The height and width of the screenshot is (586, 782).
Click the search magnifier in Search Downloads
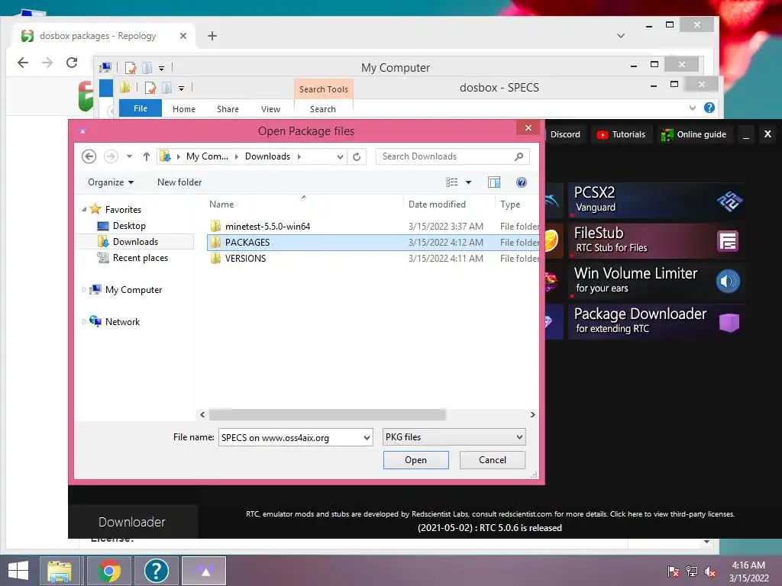(x=519, y=156)
